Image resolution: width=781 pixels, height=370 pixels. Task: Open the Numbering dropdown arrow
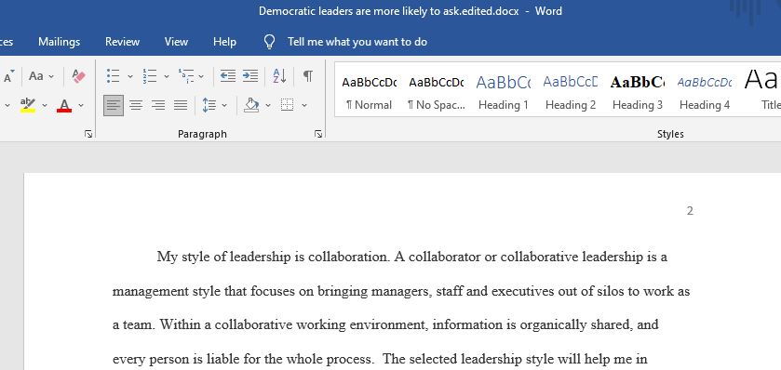click(167, 76)
